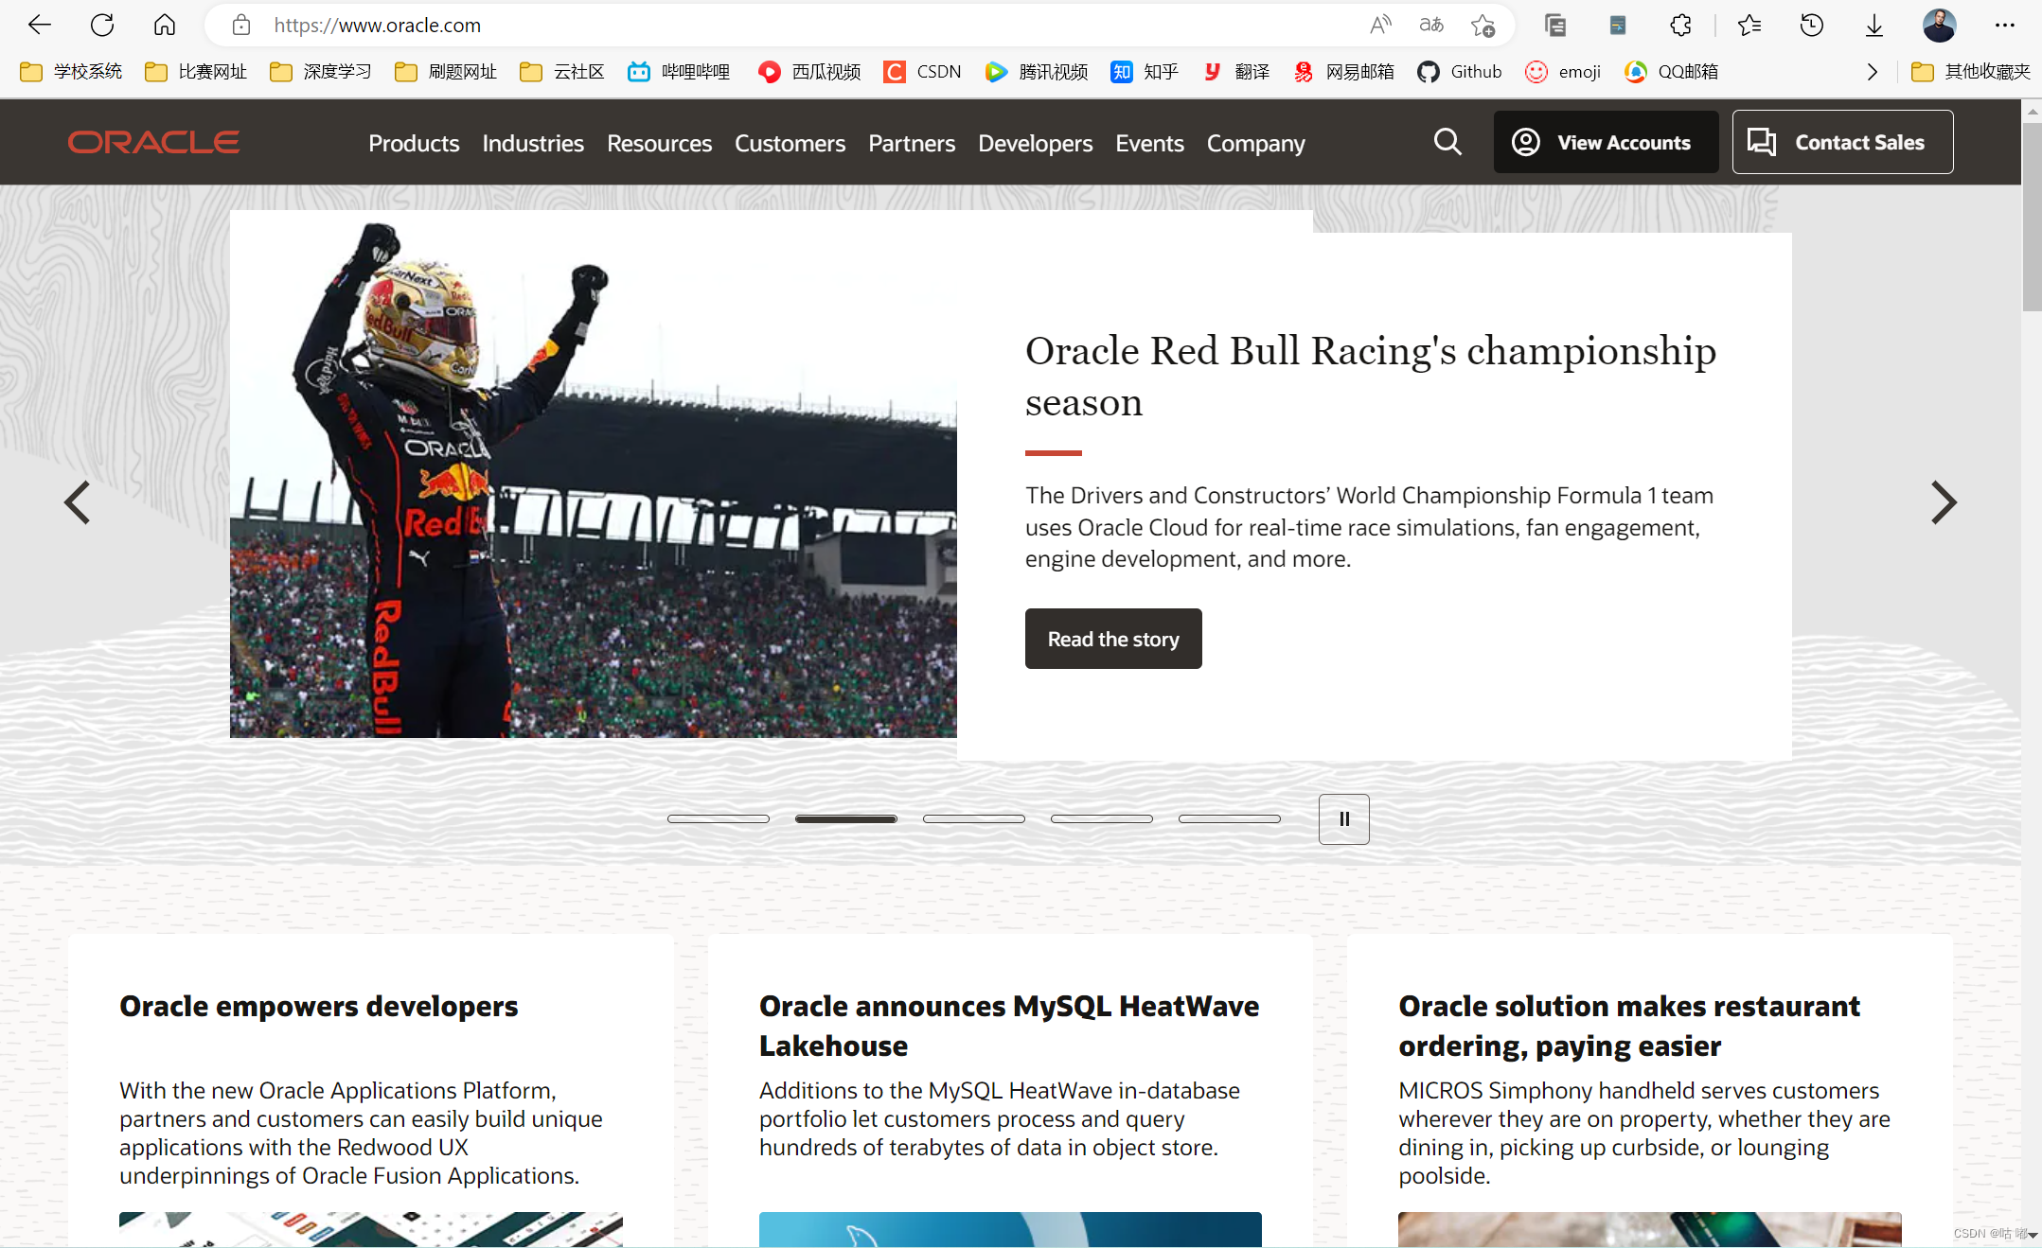
Task: Click the Oracle Red Bull Racing headline
Action: coord(1371,377)
